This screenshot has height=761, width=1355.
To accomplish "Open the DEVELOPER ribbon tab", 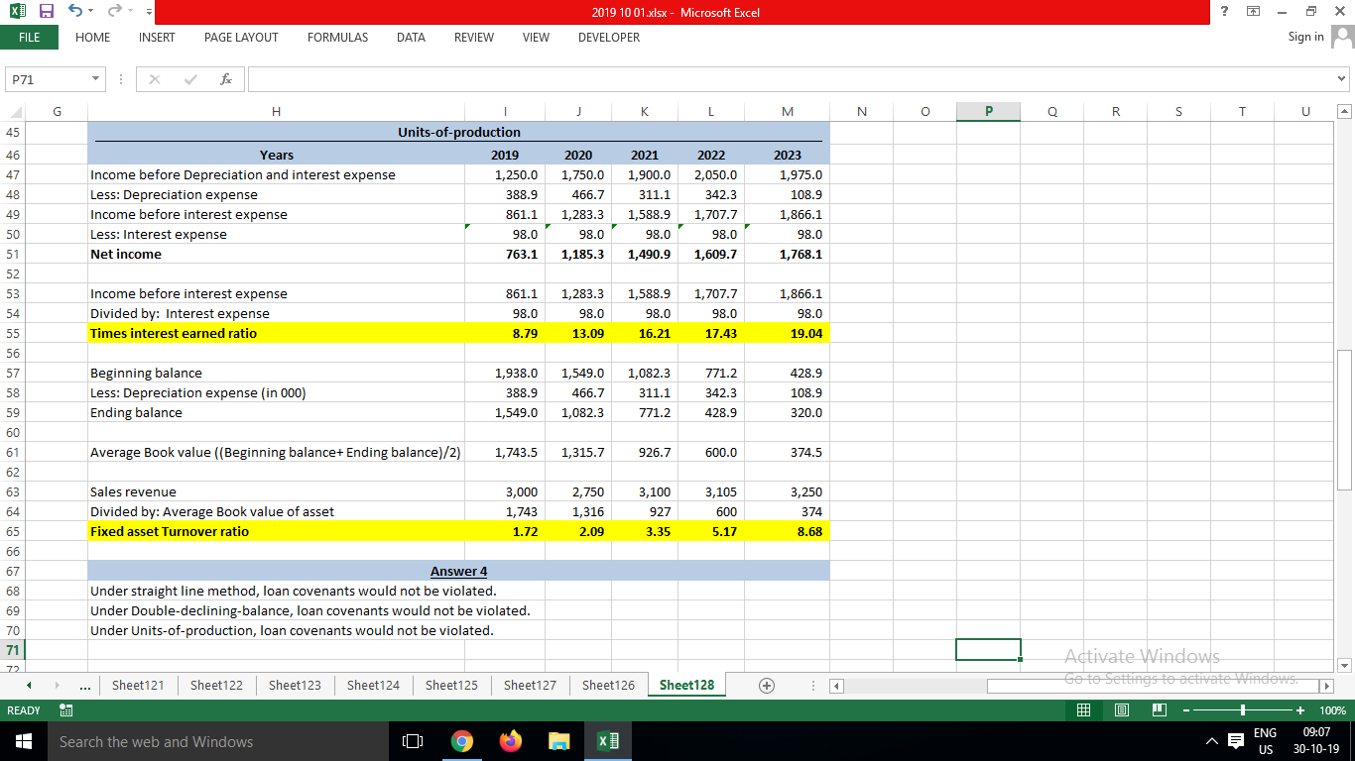I will (609, 37).
